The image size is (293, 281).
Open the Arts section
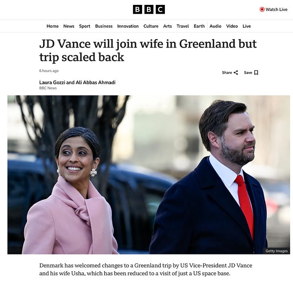tap(167, 26)
